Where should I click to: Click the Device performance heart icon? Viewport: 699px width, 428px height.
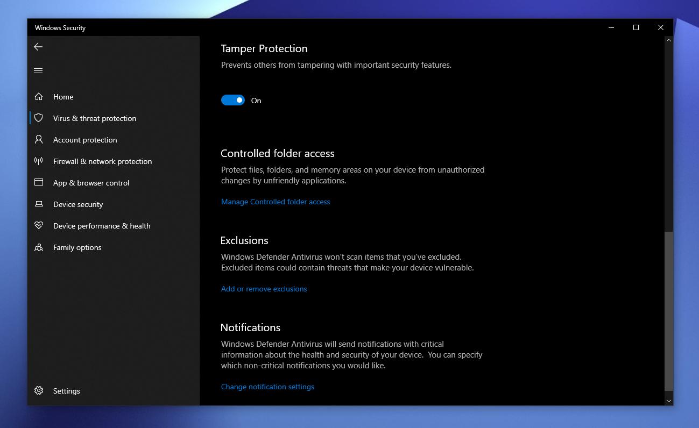(39, 226)
